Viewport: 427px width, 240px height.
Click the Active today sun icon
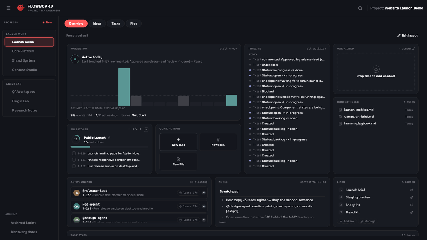click(75, 59)
